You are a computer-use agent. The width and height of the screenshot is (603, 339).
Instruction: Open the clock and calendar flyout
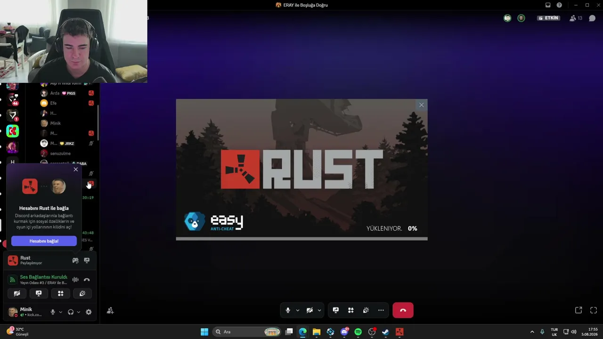pyautogui.click(x=589, y=332)
